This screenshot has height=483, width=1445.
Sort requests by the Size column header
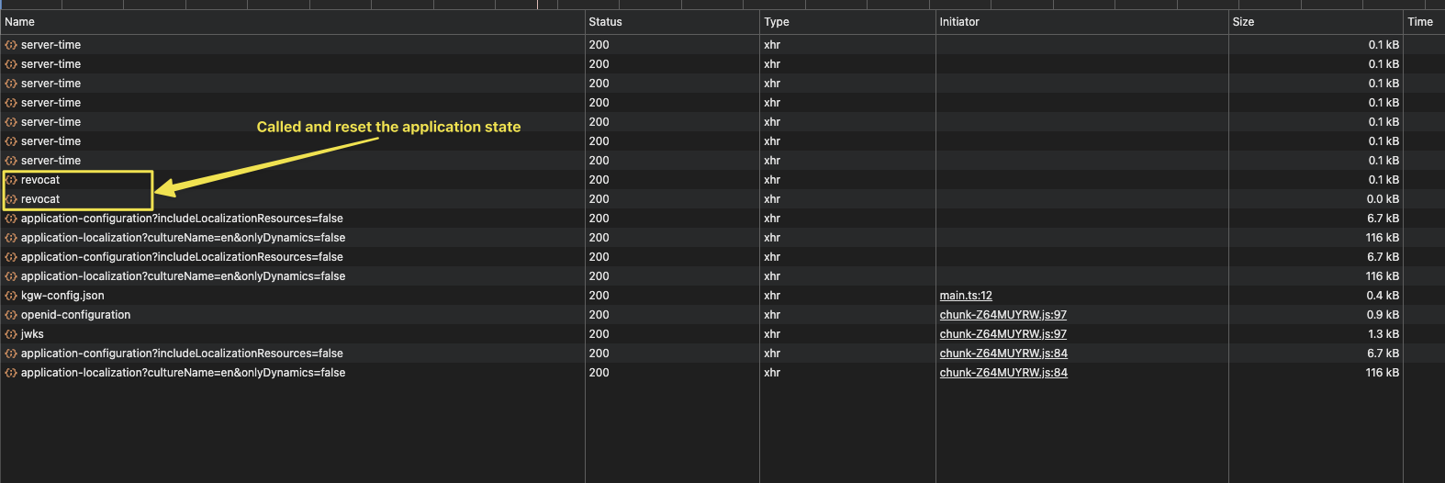pyautogui.click(x=1243, y=22)
